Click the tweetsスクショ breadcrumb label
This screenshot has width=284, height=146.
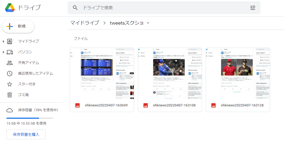pos(127,23)
